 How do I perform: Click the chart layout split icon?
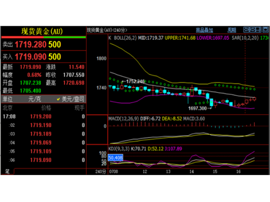coord(259,30)
